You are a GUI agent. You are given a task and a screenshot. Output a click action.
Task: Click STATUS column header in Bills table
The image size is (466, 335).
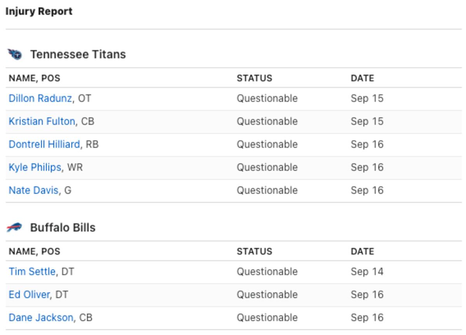pos(254,251)
